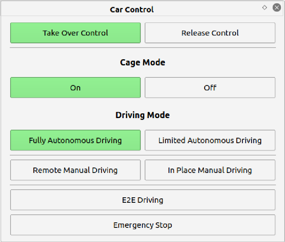
Task: Activate E2E Driving mode
Action: pyautogui.click(x=142, y=200)
